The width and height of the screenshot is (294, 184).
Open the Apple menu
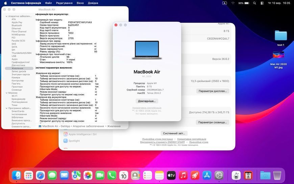point(5,3)
